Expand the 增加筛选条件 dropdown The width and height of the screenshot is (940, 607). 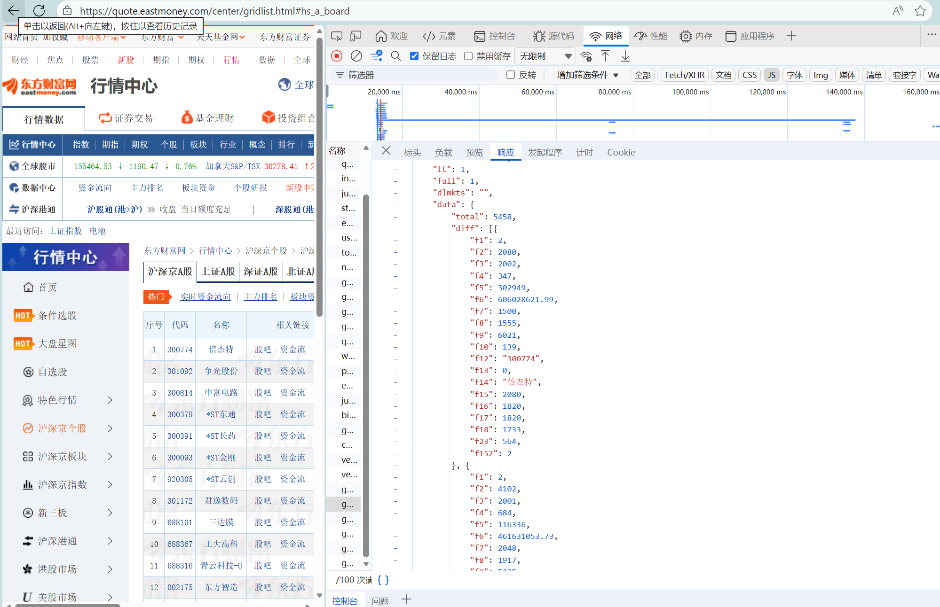tap(587, 75)
